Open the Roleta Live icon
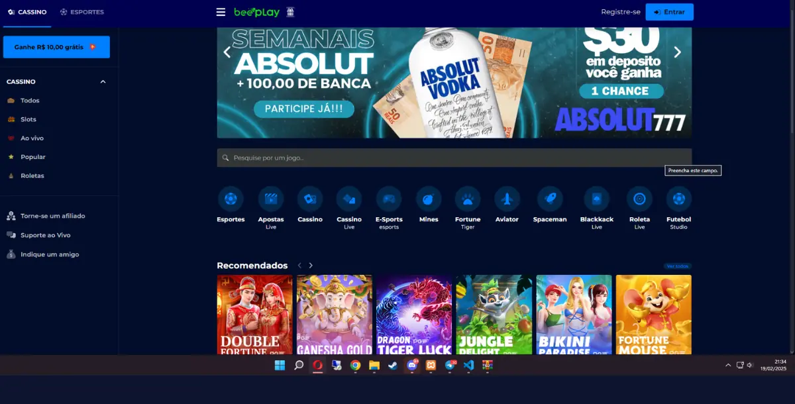The height and width of the screenshot is (404, 795). (x=639, y=199)
